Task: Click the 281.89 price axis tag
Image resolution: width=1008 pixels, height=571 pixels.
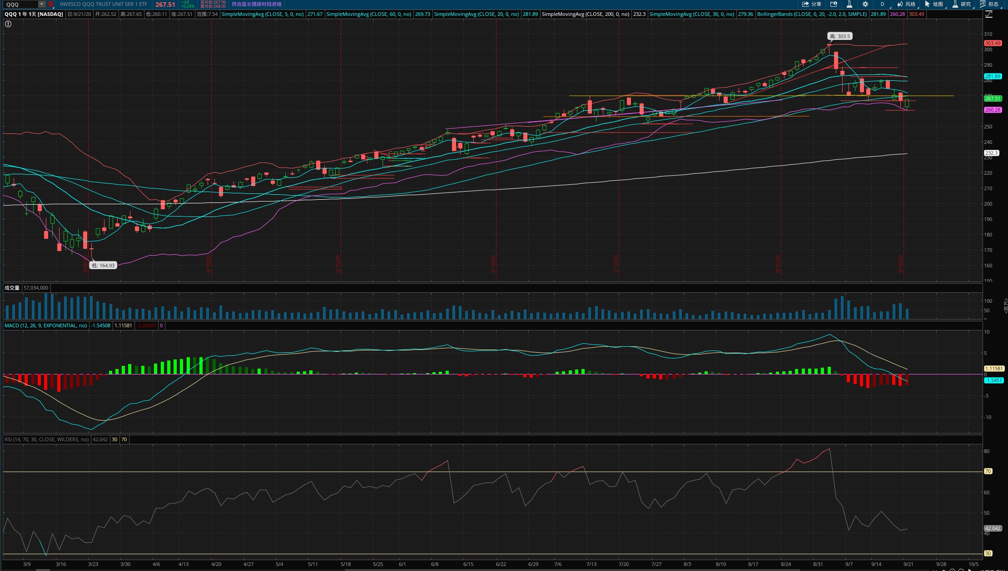Action: pyautogui.click(x=993, y=76)
